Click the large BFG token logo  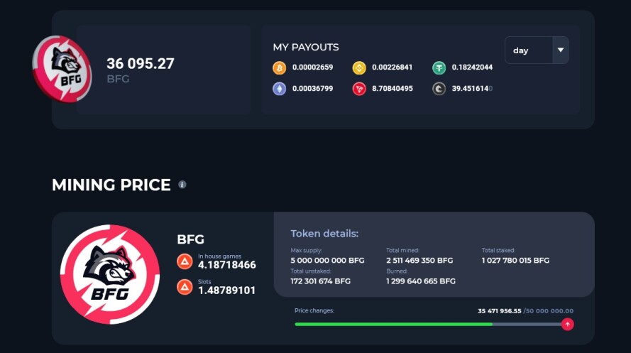click(x=110, y=274)
